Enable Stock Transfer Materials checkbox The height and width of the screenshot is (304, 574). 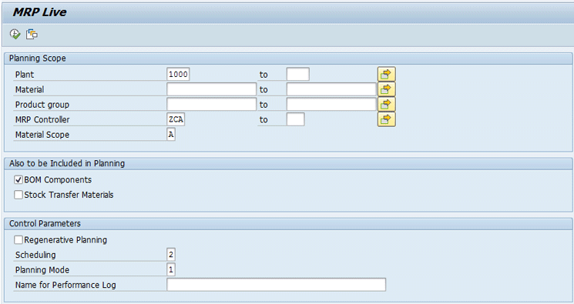(x=18, y=195)
